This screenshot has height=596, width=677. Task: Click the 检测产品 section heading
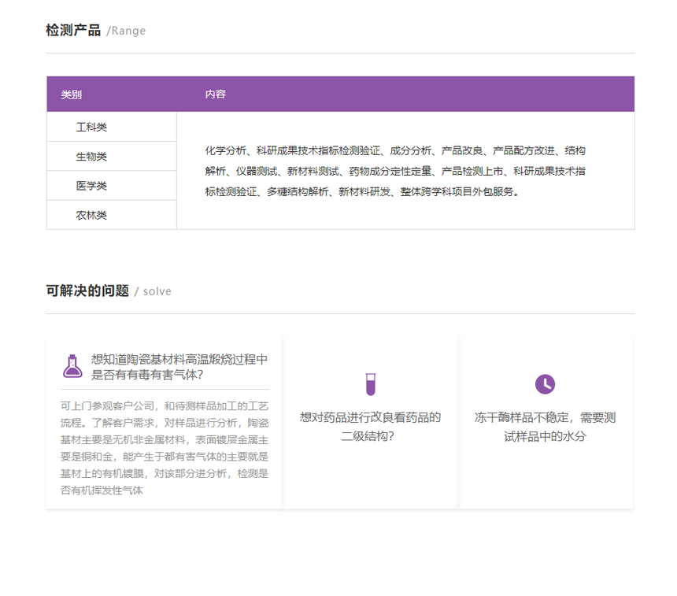(73, 31)
